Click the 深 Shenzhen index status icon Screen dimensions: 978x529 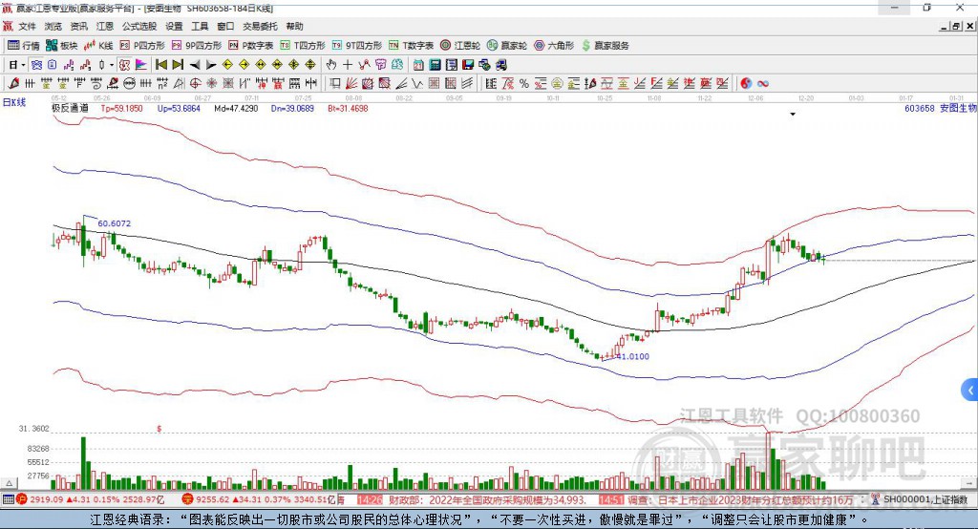(x=188, y=499)
